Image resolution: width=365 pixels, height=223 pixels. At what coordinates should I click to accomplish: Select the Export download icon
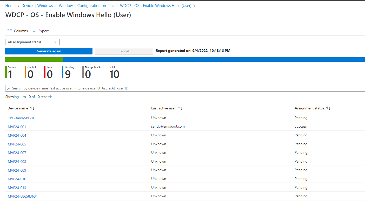point(34,31)
